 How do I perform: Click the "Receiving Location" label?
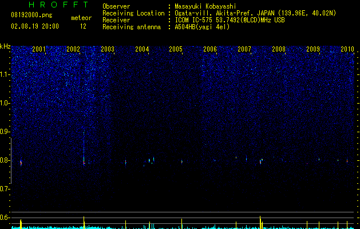point(133,13)
